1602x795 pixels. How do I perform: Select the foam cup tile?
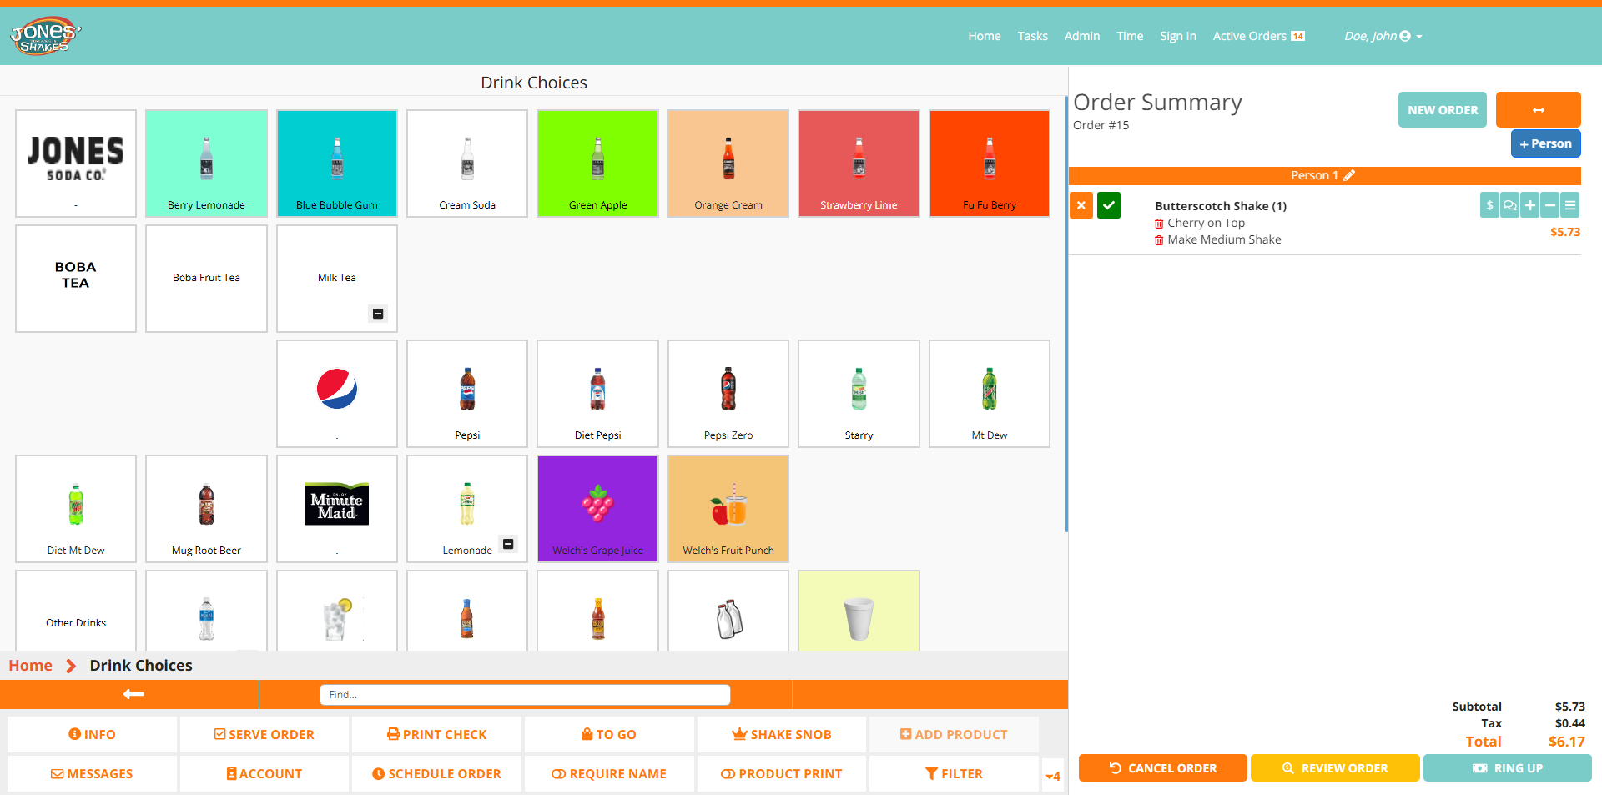click(859, 611)
